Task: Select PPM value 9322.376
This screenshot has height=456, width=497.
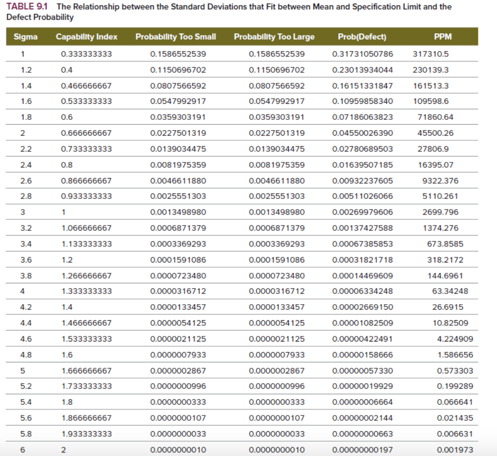Action: point(440,181)
